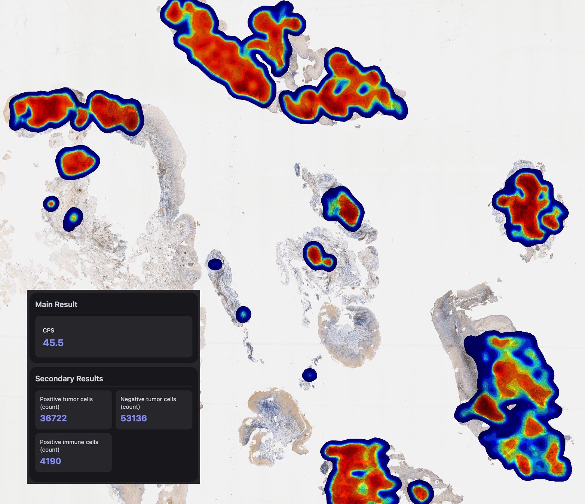This screenshot has width=585, height=504.
Task: Click the negative tumor cell count 53136
Action: tap(134, 418)
